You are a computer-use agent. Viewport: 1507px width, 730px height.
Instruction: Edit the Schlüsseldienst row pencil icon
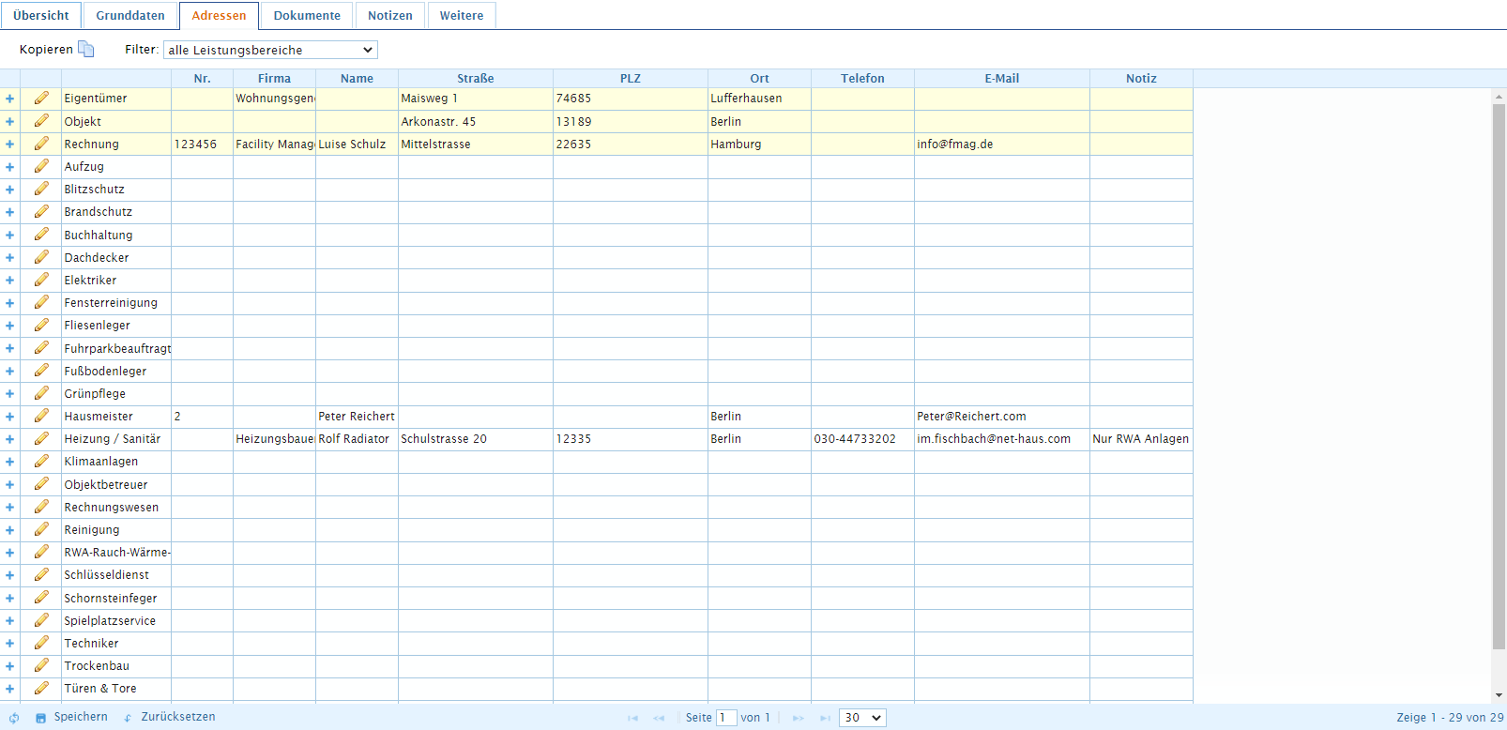[41, 574]
